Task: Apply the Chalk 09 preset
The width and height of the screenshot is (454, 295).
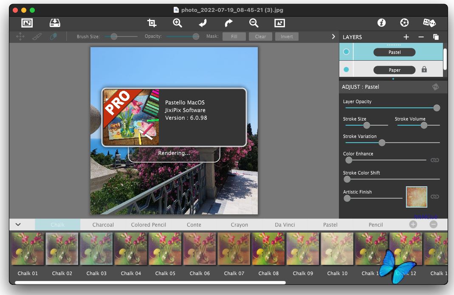Action: pyautogui.click(x=303, y=249)
